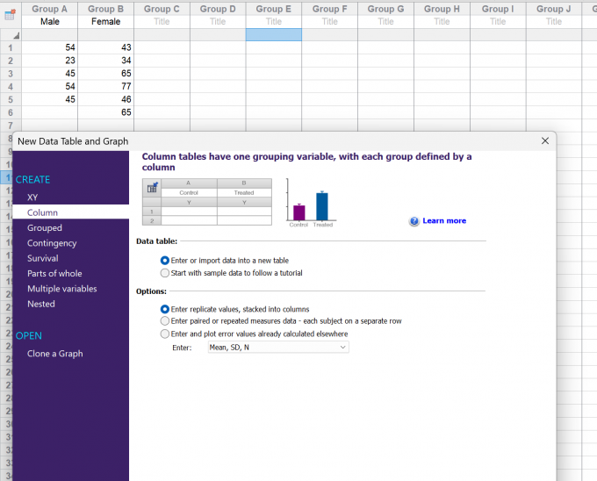597x481 pixels.
Task: Click the select-all triangle in the sheet corner
Action: pos(17,36)
